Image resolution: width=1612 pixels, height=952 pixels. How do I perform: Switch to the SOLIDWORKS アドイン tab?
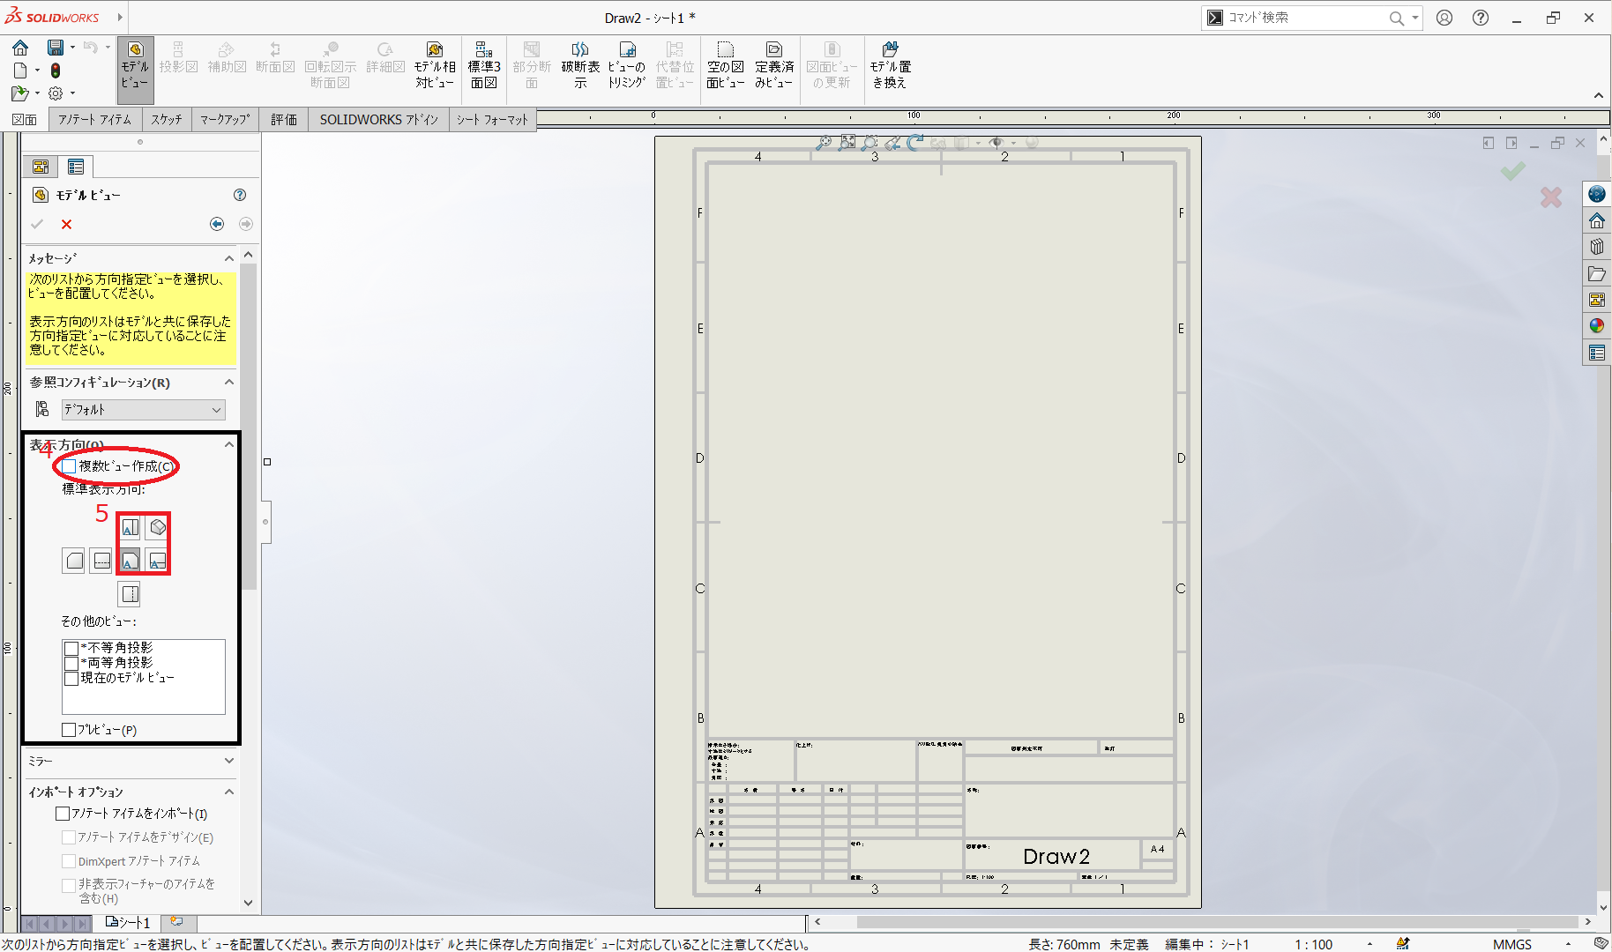click(378, 119)
